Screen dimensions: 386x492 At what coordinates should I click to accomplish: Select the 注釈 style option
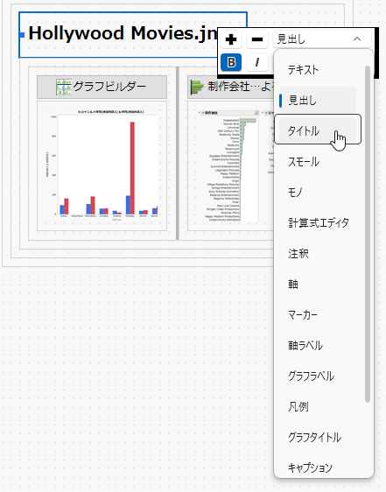pos(318,254)
